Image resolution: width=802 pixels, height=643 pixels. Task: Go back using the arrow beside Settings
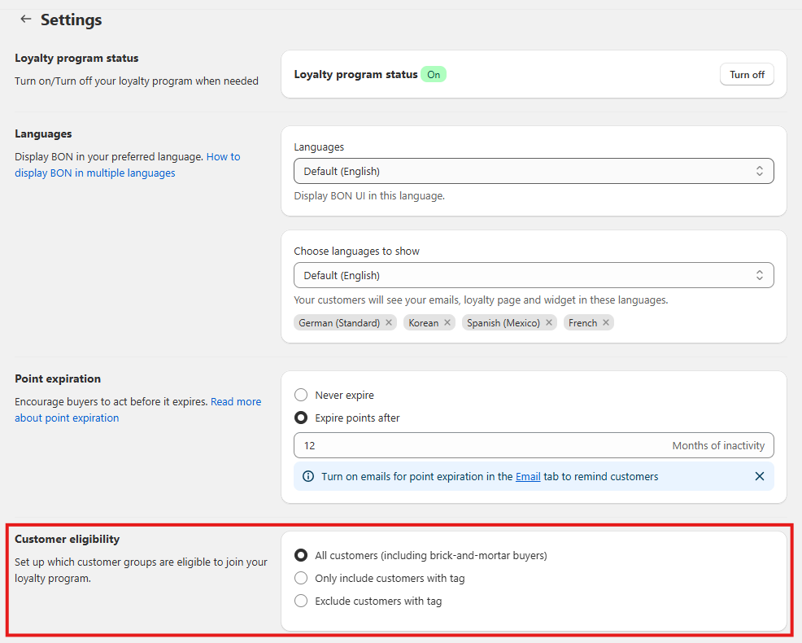[x=26, y=19]
